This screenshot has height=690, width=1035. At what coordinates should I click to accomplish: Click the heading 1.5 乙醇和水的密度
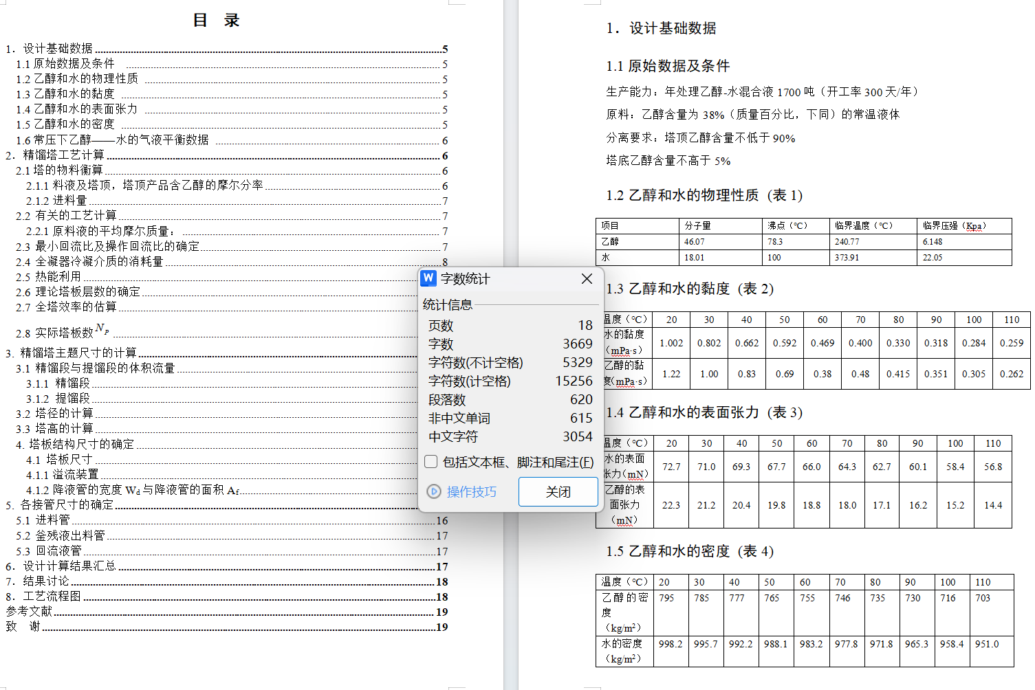689,551
